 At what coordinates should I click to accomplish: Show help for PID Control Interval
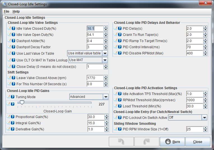120,47
